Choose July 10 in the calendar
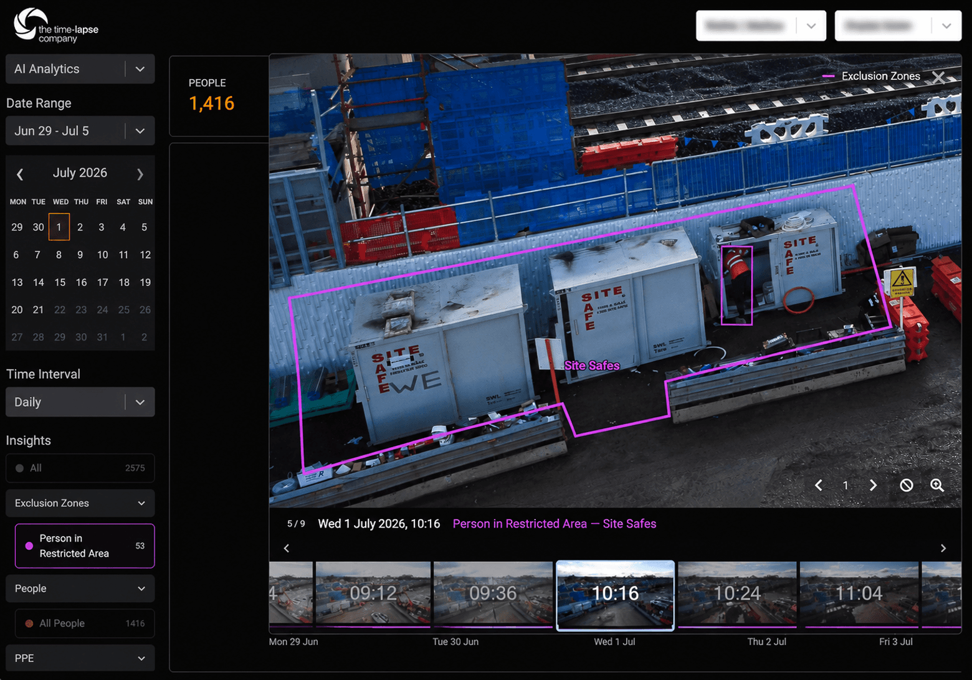The image size is (972, 680). pos(102,255)
